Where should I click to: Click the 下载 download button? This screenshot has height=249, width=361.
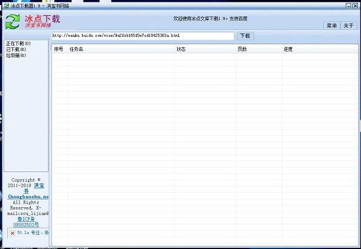point(246,36)
